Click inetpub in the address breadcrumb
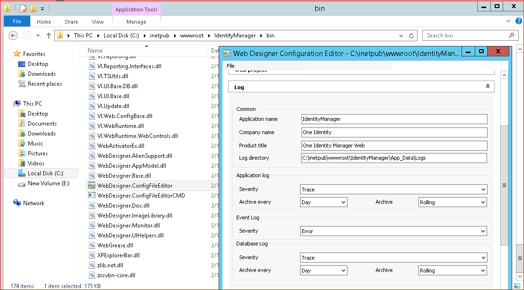 coord(160,36)
